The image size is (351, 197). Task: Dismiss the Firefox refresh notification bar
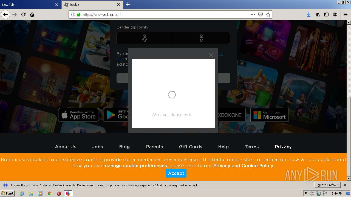345,185
